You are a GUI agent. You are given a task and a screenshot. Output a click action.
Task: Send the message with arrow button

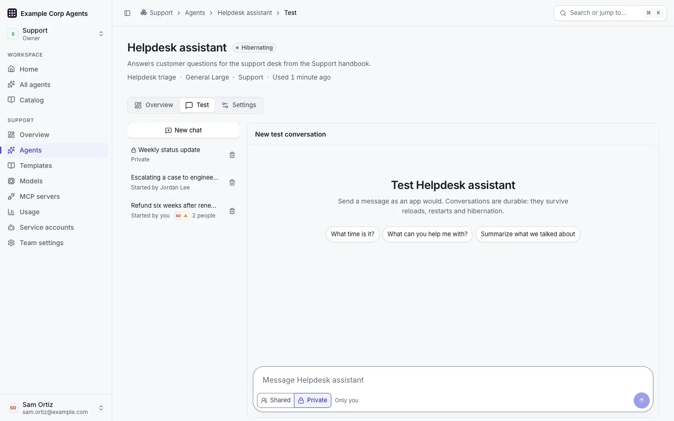click(x=642, y=400)
